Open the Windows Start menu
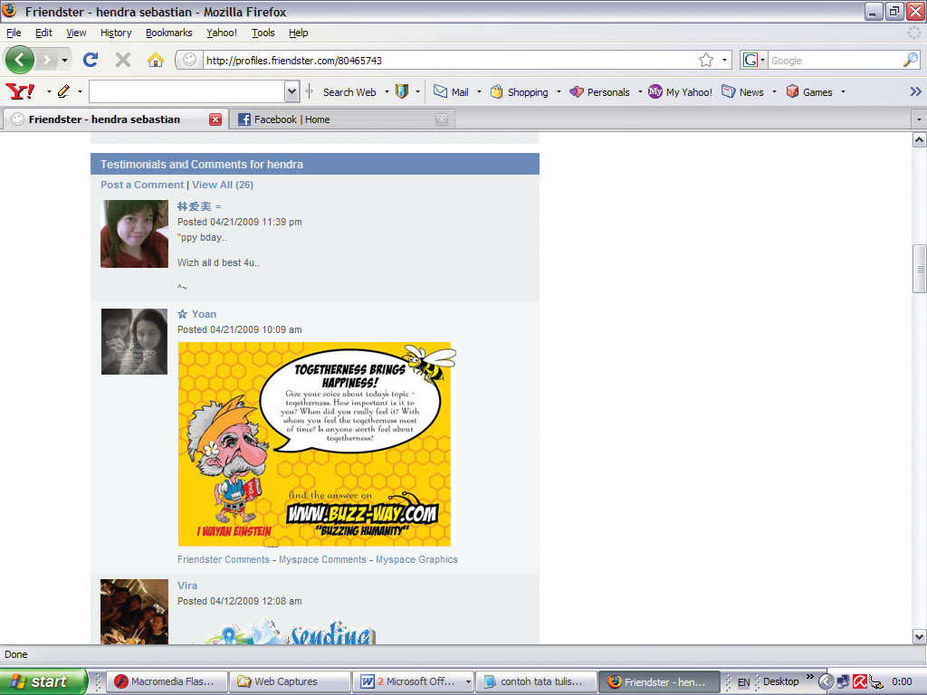927x695 pixels. pyautogui.click(x=43, y=681)
